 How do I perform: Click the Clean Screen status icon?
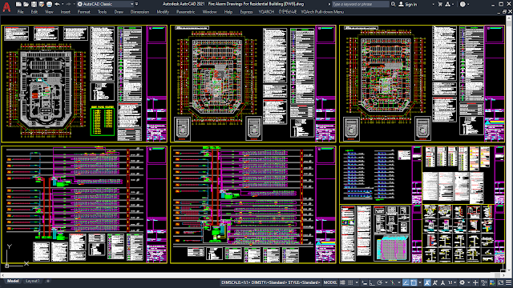tap(500, 282)
